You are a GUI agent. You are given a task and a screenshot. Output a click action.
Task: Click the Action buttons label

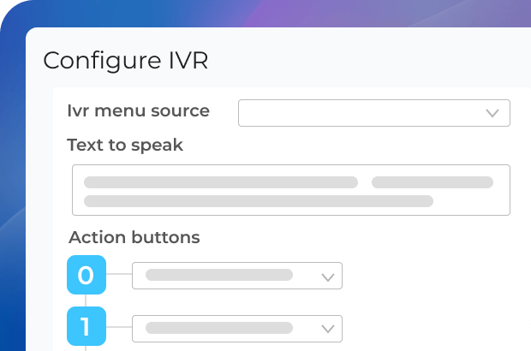coord(134,237)
